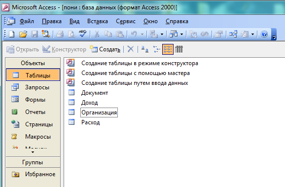Open the Вставка menu

[98, 21]
